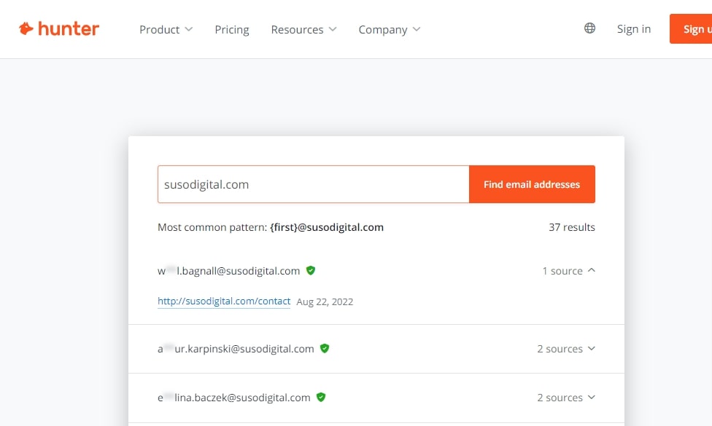Screen dimensions: 712x426
Task: Select the baczek@susodigital.com email text
Action: pyautogui.click(x=234, y=398)
